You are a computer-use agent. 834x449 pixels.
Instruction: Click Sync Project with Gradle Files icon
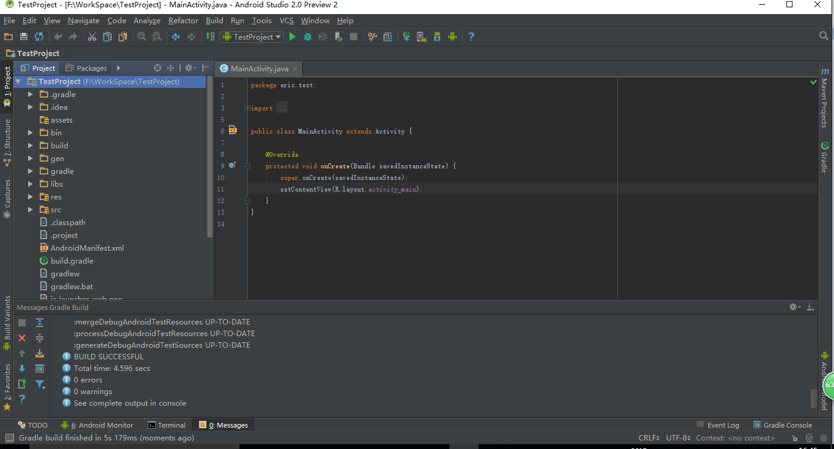pos(407,37)
